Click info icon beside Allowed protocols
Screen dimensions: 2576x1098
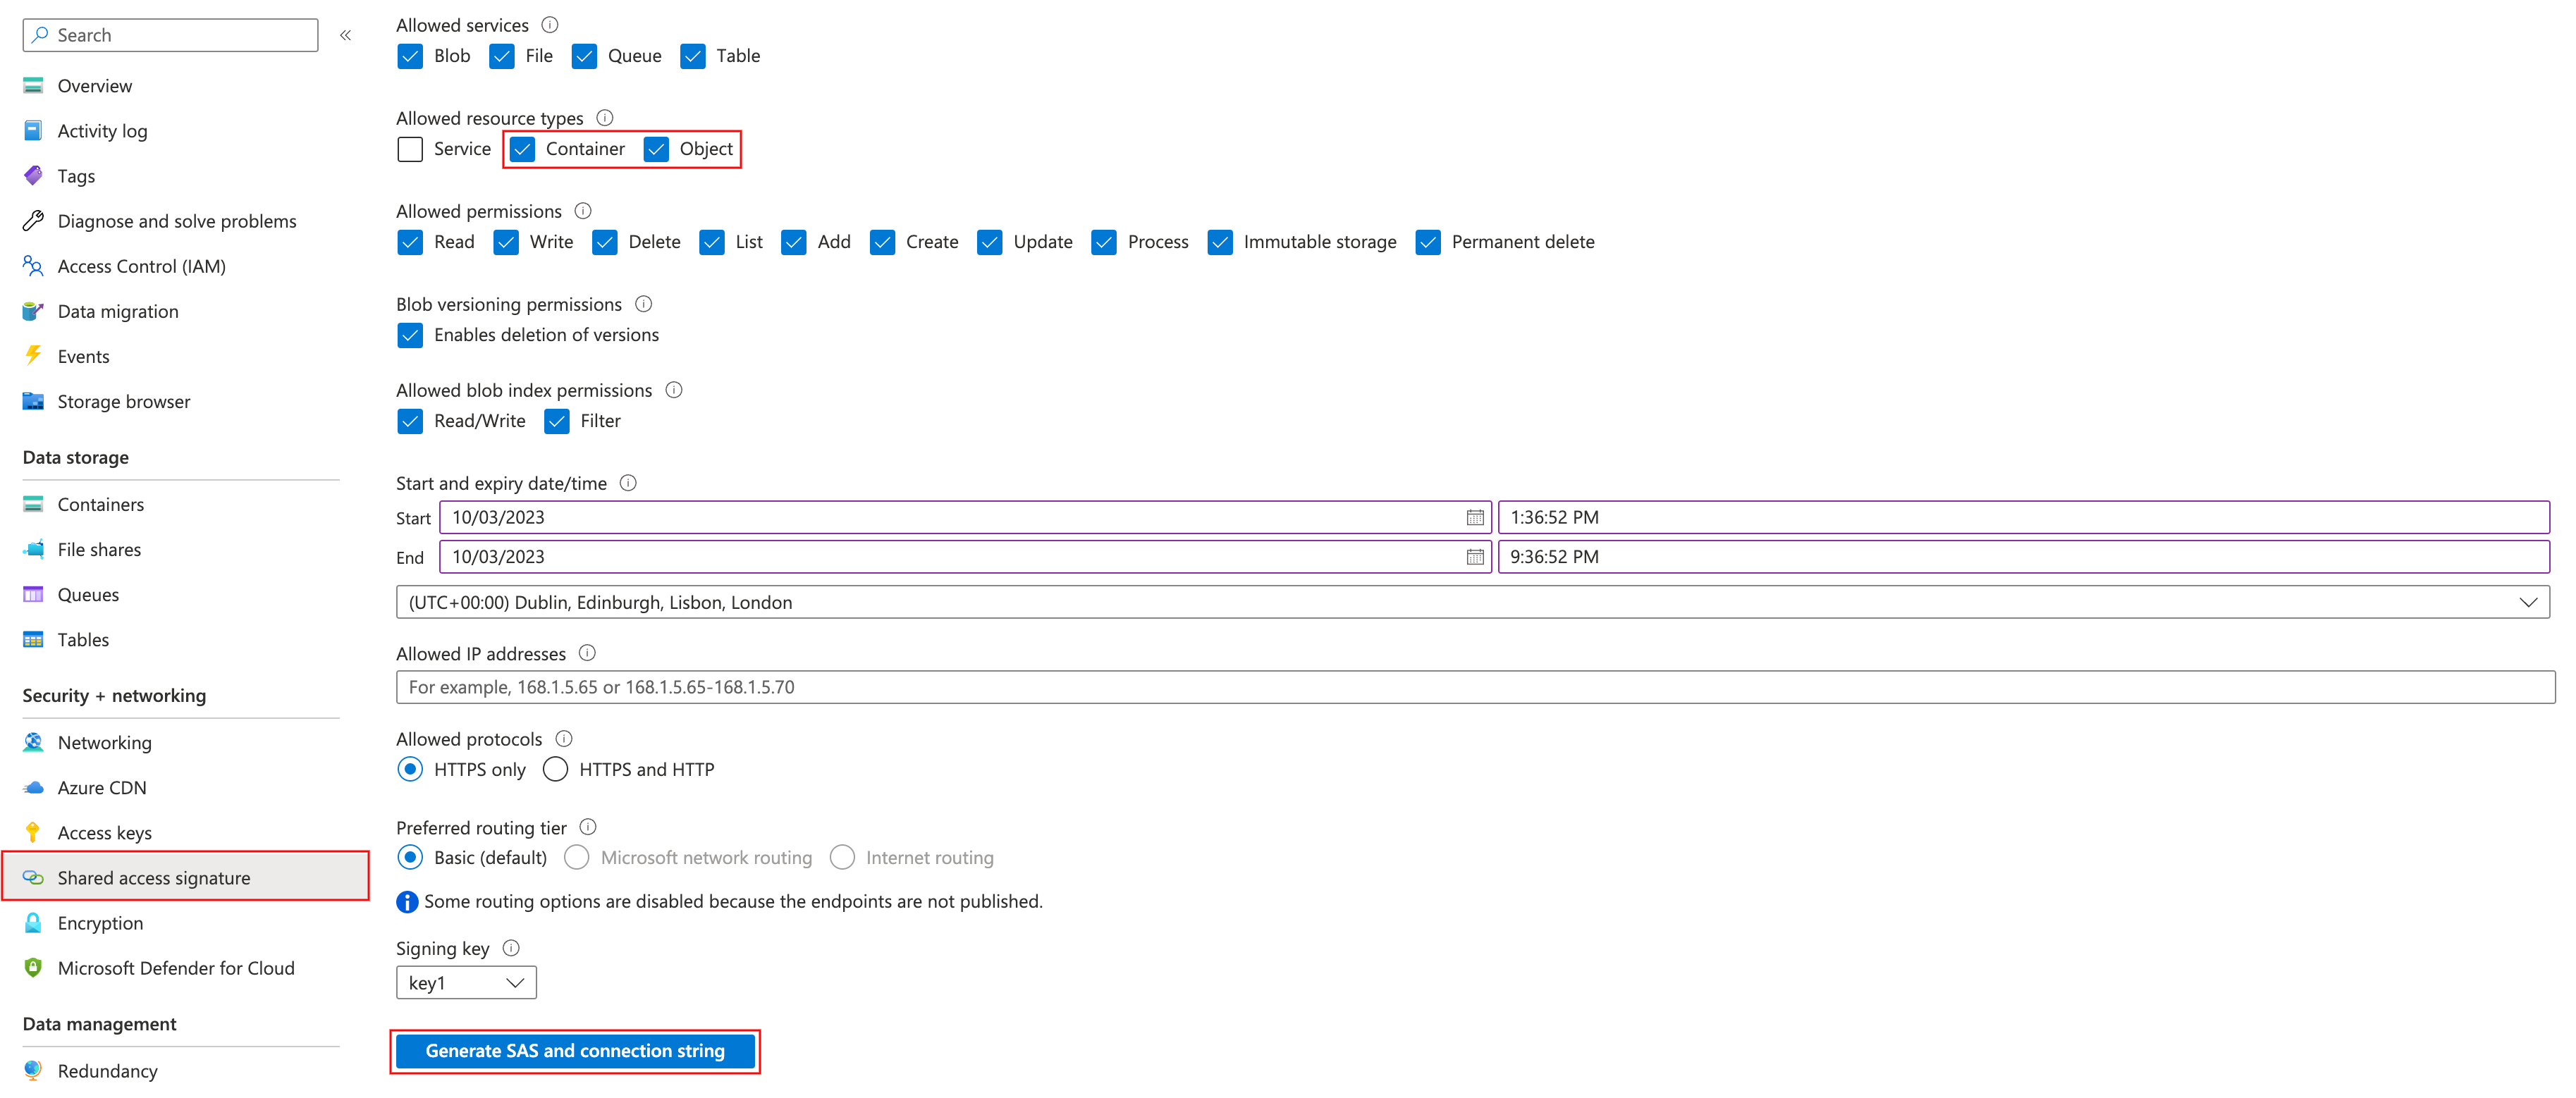click(564, 738)
